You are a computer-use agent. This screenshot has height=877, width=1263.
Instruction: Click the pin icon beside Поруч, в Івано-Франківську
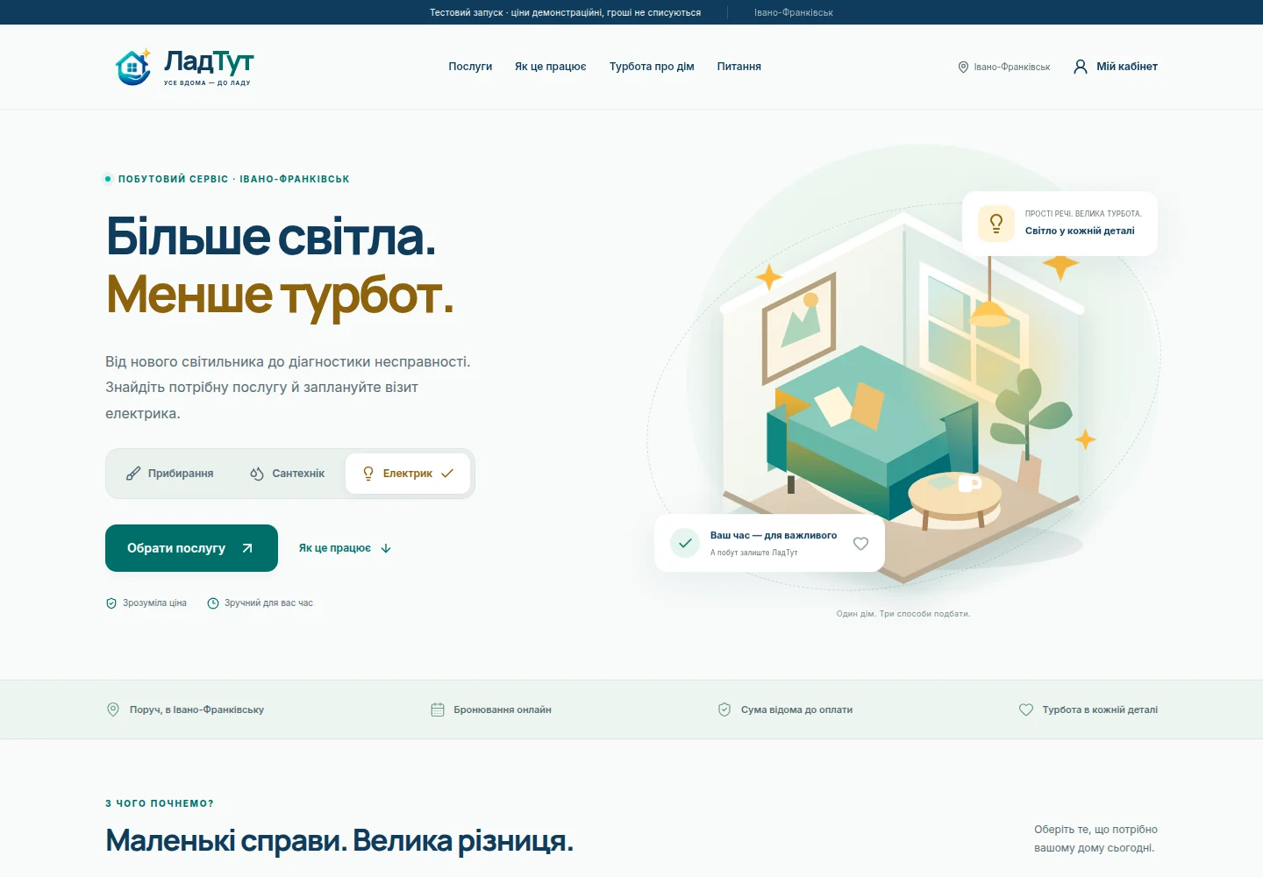click(113, 709)
